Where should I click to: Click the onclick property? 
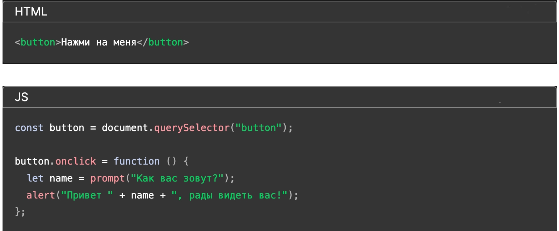(76, 161)
